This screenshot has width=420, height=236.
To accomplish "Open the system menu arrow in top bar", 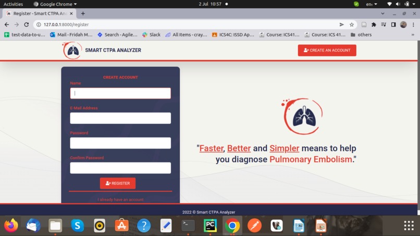I will click(414, 4).
